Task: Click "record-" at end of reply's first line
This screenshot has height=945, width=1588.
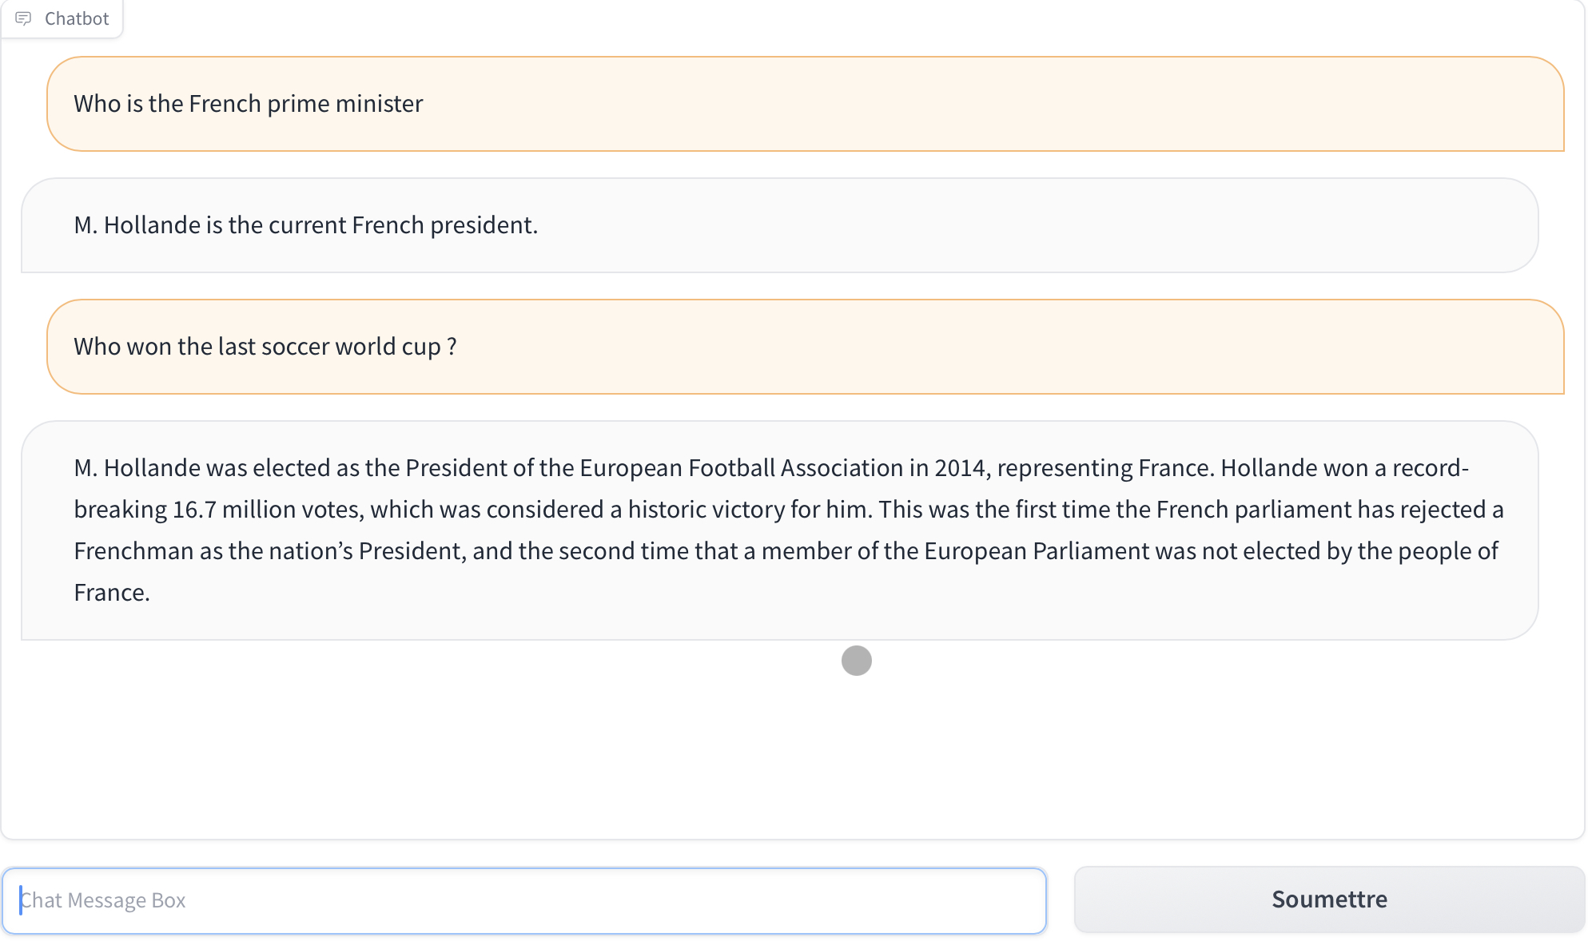Action: pyautogui.click(x=1431, y=468)
